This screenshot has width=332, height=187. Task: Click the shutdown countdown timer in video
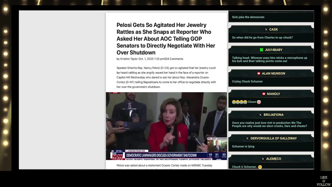[217, 155]
